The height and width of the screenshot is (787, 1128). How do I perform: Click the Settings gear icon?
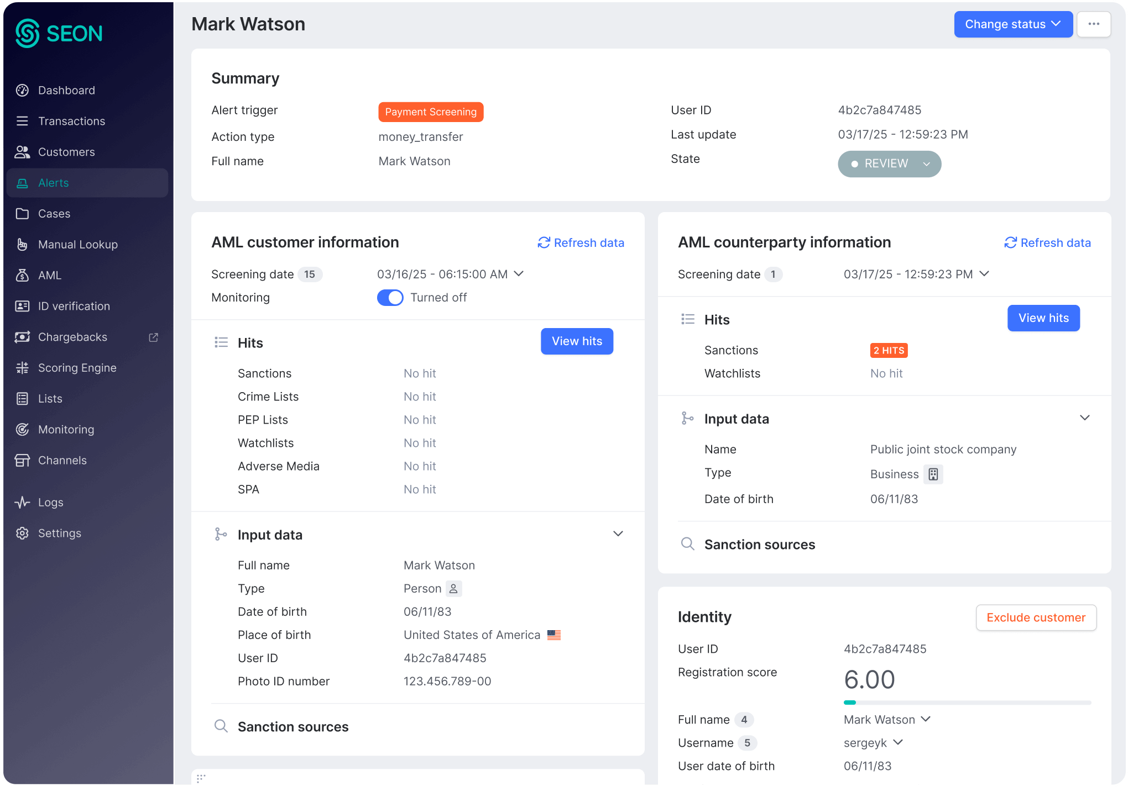[x=22, y=533]
